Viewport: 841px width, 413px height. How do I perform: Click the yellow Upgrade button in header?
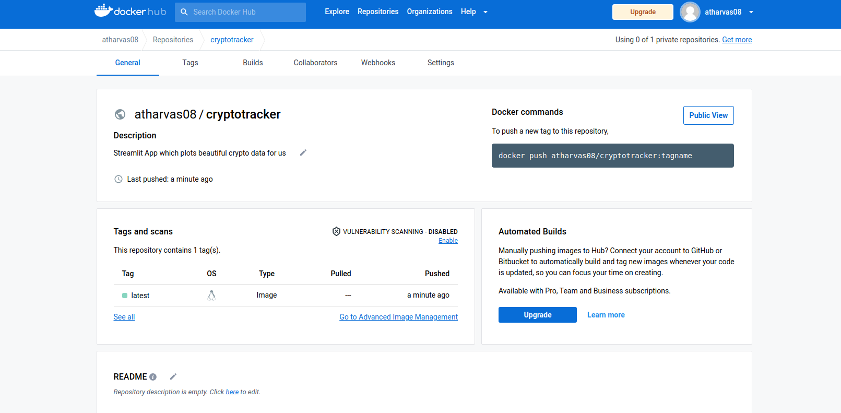coord(643,12)
